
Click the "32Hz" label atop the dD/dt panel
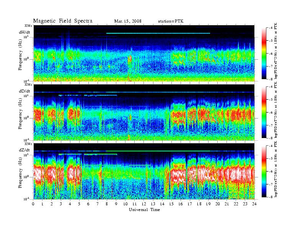(28, 84)
